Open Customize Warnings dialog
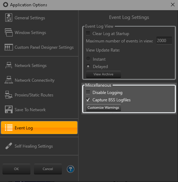 tap(104, 108)
